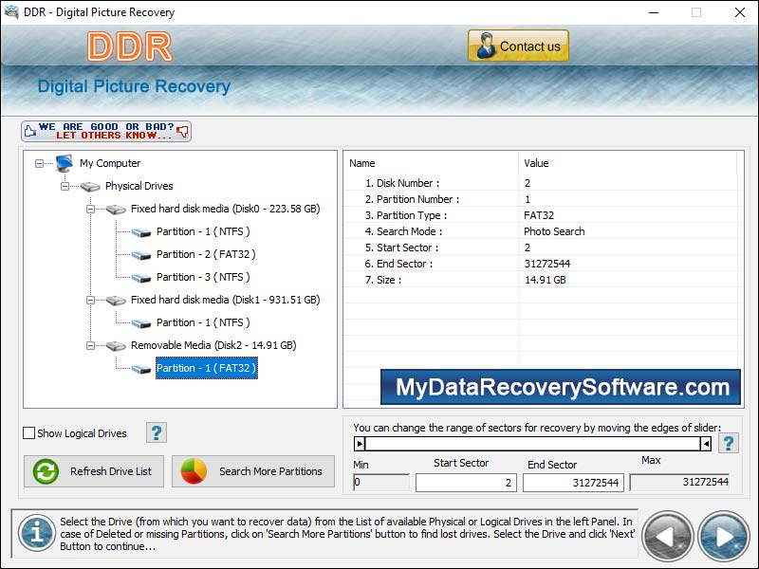Click the Search More Partitions button
This screenshot has height=569, width=759.
point(253,471)
